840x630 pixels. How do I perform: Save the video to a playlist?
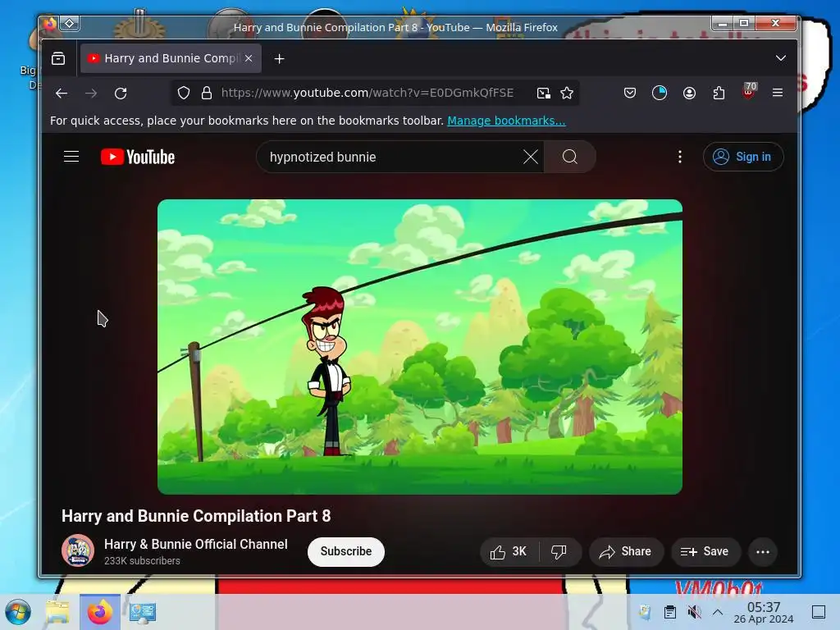click(x=705, y=552)
